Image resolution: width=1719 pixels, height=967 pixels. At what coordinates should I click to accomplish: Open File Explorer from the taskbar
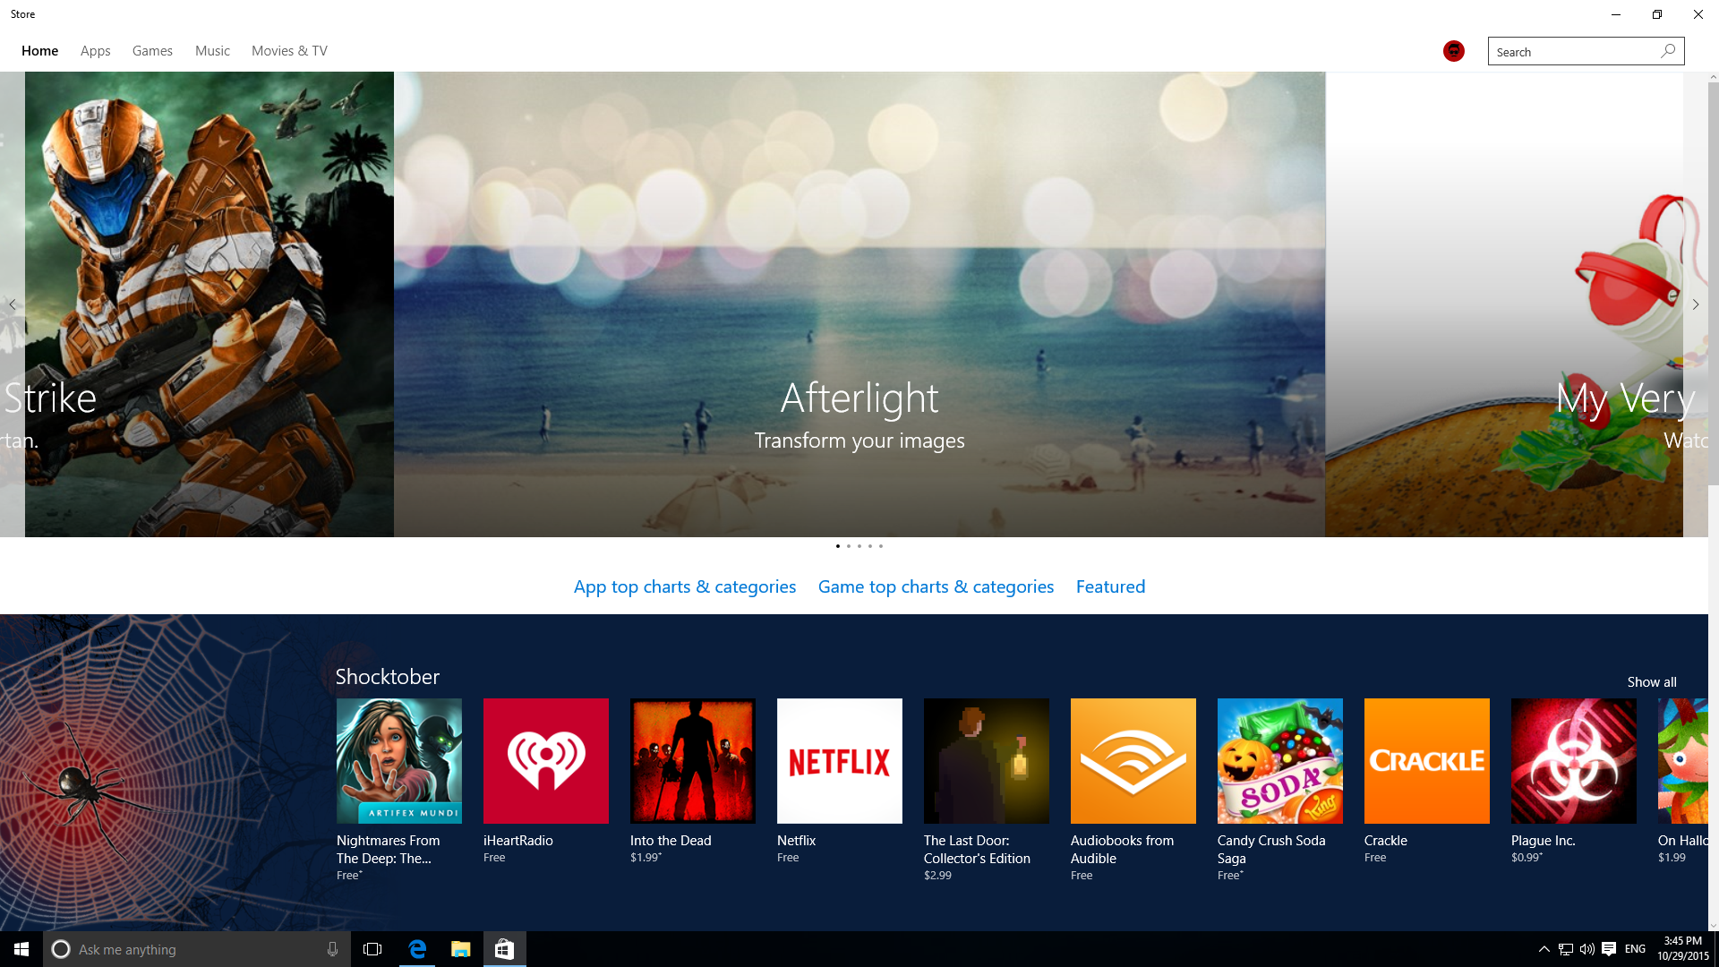[x=460, y=949]
